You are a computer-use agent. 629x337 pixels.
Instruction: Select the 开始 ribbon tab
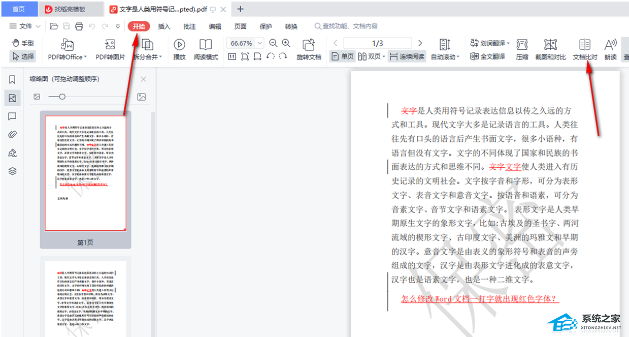click(139, 26)
